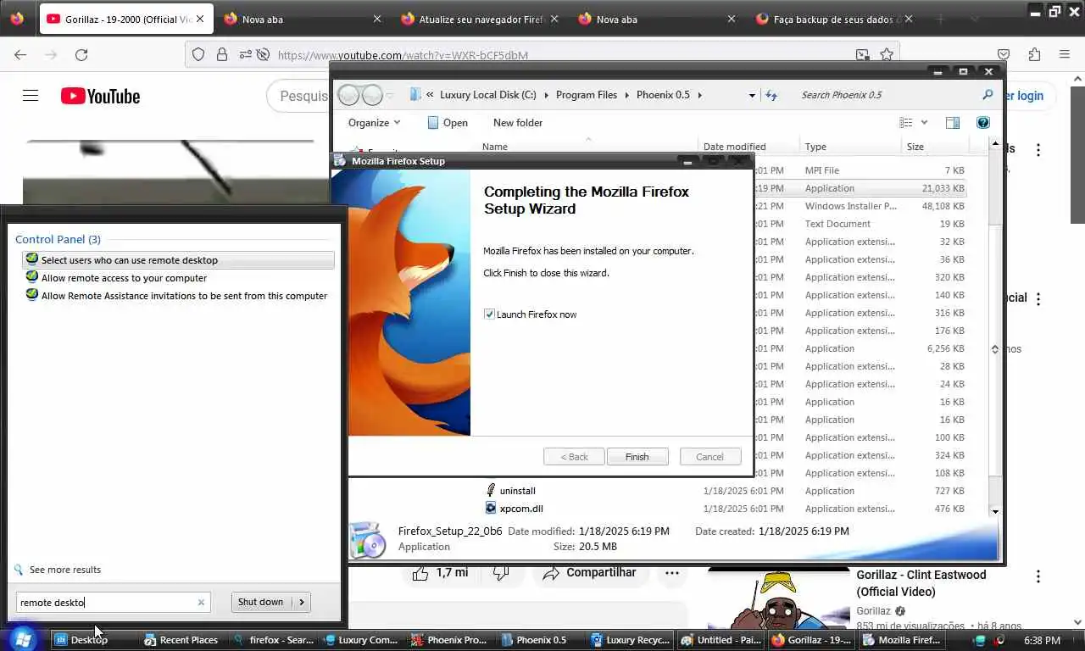Click Program Files in the Explorer breadcrumb
Image resolution: width=1085 pixels, height=651 pixels.
[x=587, y=95]
